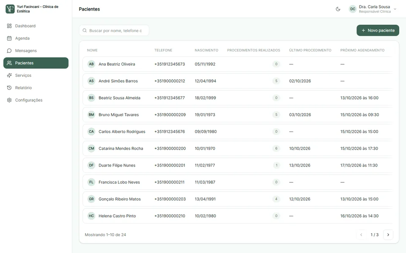Click the NOME column header
The image size is (406, 253).
(x=92, y=50)
